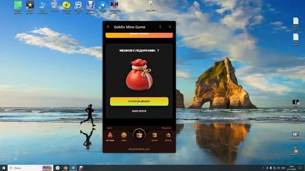This screenshot has height=171, width=305.
Task: Click the taskbar search box
Action: [30, 168]
